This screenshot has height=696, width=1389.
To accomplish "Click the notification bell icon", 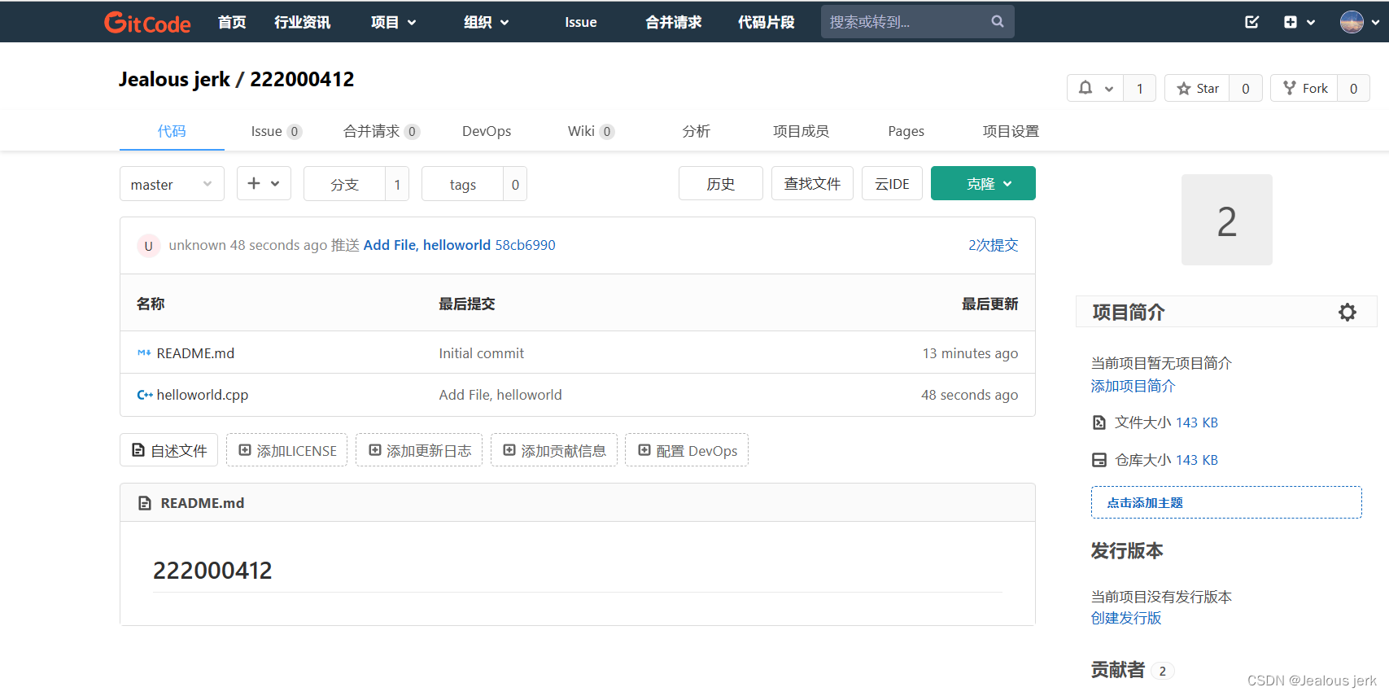I will [x=1085, y=88].
